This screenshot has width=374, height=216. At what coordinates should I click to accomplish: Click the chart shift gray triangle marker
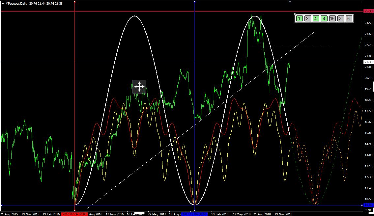click(290, 2)
